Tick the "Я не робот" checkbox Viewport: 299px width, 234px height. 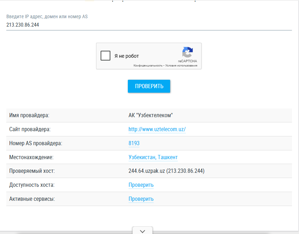pyautogui.click(x=105, y=56)
